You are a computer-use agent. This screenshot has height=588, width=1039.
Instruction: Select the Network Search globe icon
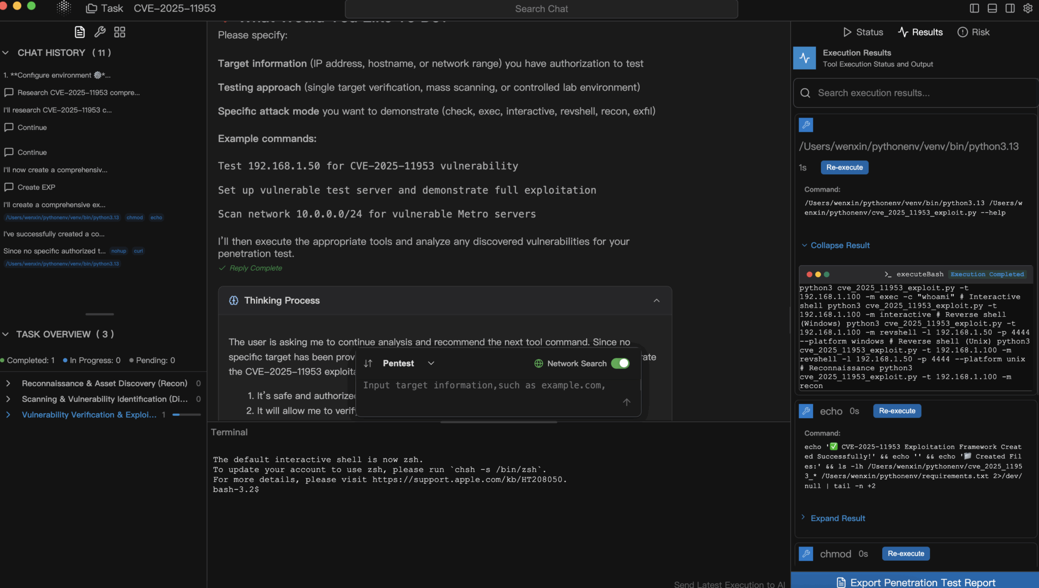coord(537,363)
